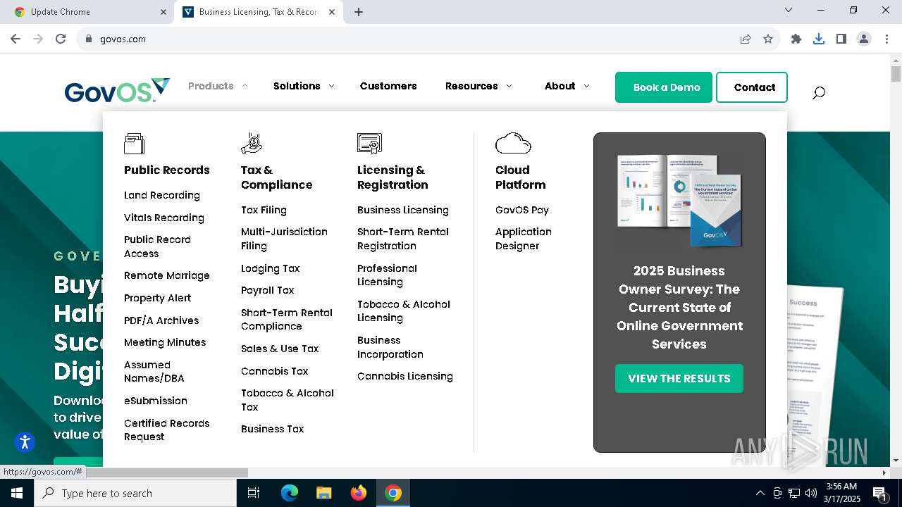
Task: Open the Tobacco & Alcohol Licensing link
Action: tap(404, 311)
